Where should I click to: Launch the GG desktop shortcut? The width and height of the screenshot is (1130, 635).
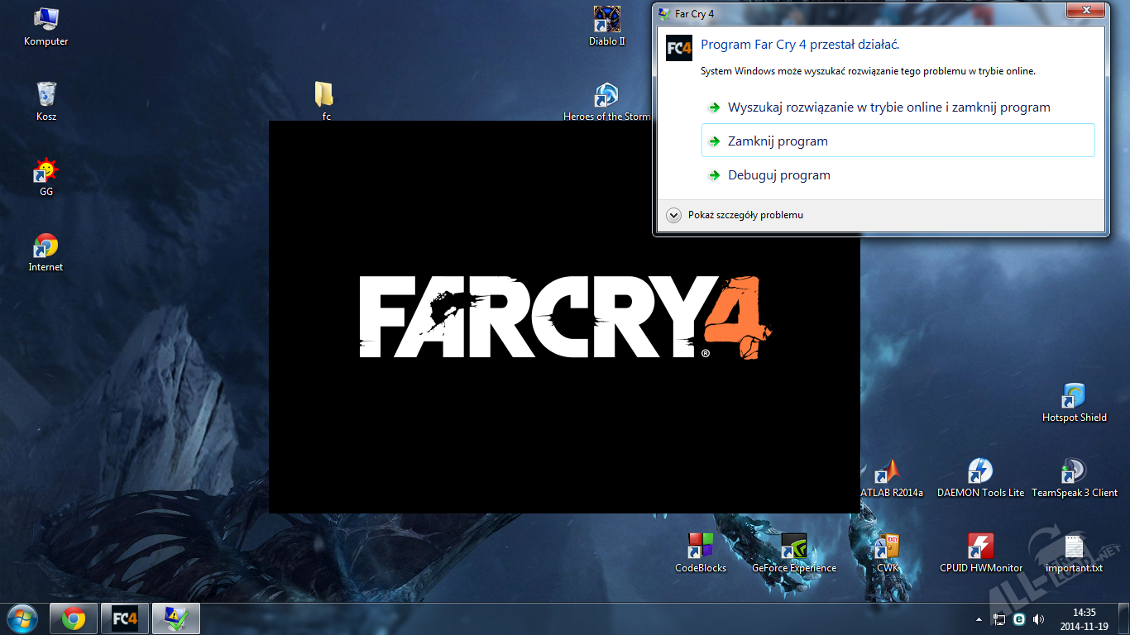point(46,171)
